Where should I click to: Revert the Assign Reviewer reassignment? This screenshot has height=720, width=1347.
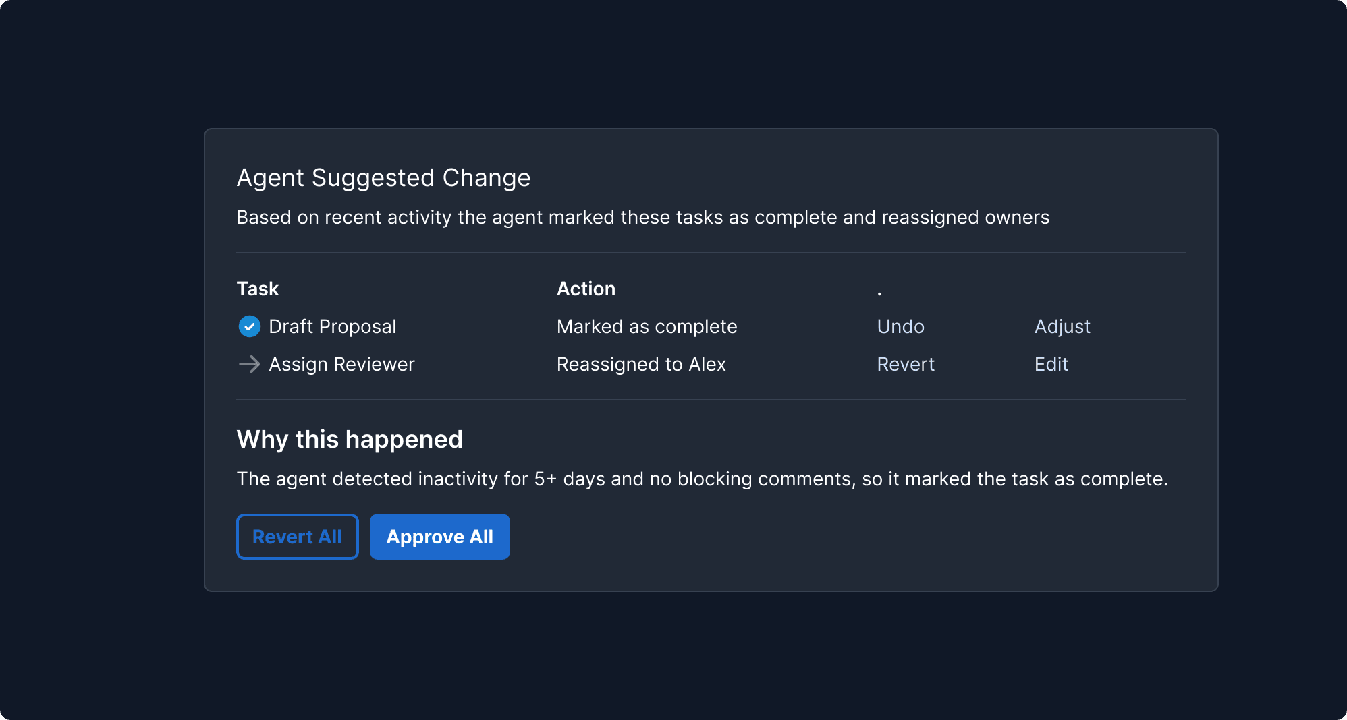point(905,364)
